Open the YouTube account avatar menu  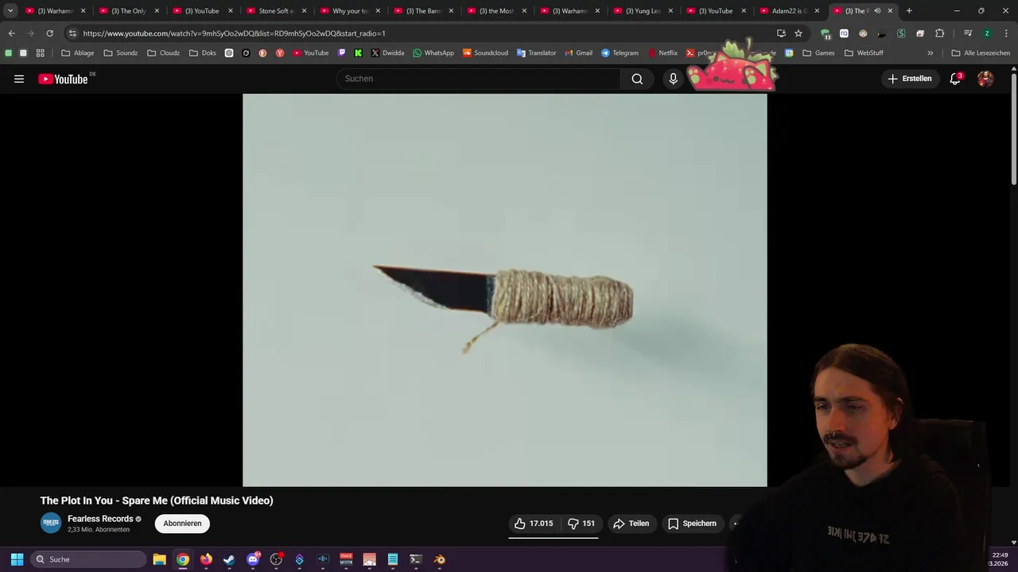985,79
